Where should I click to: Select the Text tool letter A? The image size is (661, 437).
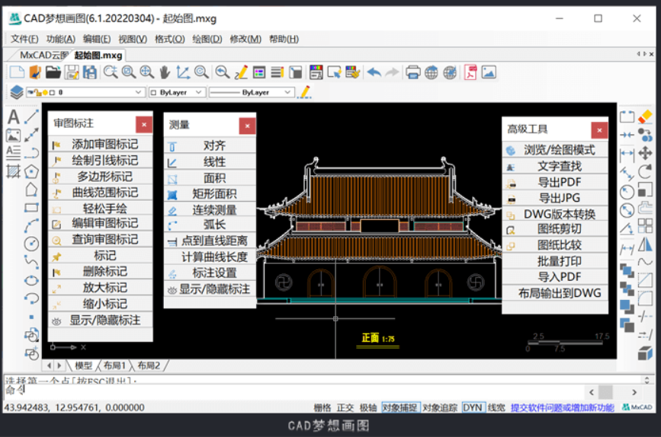click(x=14, y=116)
